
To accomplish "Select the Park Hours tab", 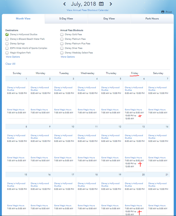I will pos(152,19).
